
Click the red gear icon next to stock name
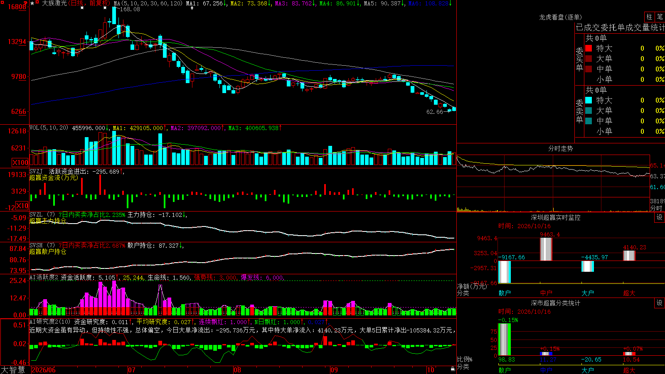[37, 2]
